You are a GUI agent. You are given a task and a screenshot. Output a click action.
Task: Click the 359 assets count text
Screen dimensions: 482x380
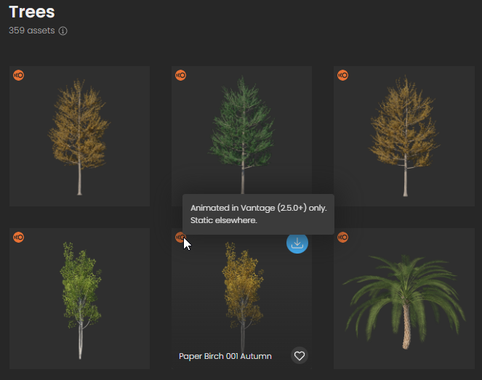click(31, 31)
